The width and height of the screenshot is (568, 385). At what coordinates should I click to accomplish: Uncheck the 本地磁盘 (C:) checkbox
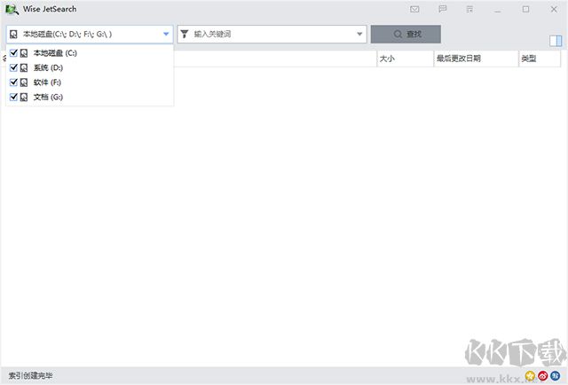(14, 53)
